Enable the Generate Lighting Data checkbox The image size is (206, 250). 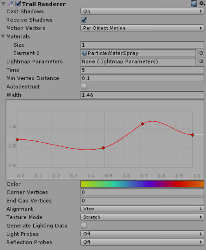[x=84, y=226]
